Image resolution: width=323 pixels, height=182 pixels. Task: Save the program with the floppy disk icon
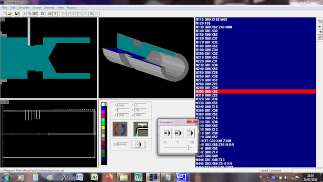coord(17,14)
